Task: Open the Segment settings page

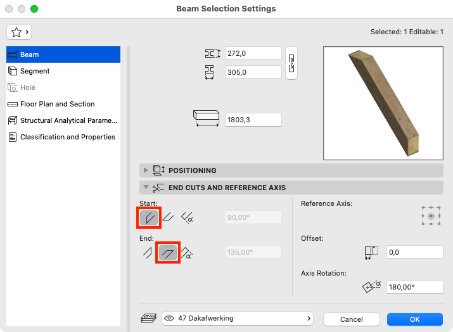Action: click(63, 71)
